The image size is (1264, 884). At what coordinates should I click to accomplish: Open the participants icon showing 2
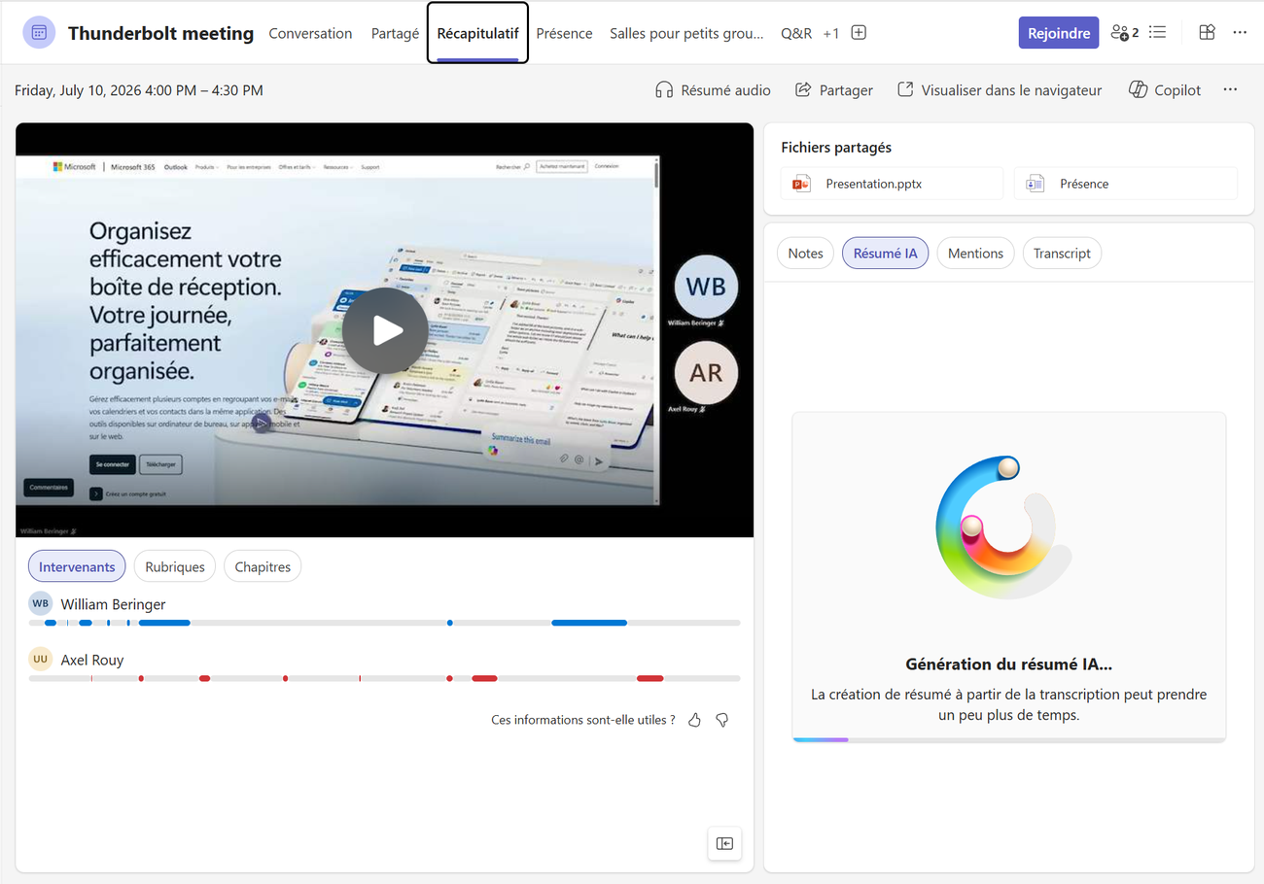click(1125, 32)
